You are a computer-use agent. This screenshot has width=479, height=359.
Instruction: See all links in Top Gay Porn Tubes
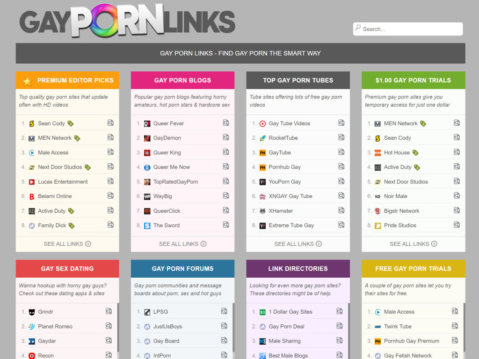click(298, 244)
